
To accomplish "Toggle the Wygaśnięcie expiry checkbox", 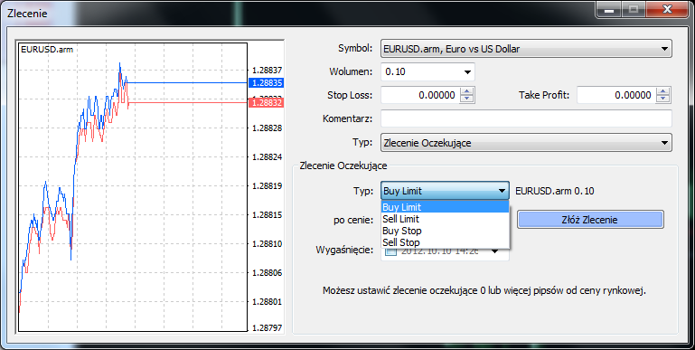I will (391, 251).
